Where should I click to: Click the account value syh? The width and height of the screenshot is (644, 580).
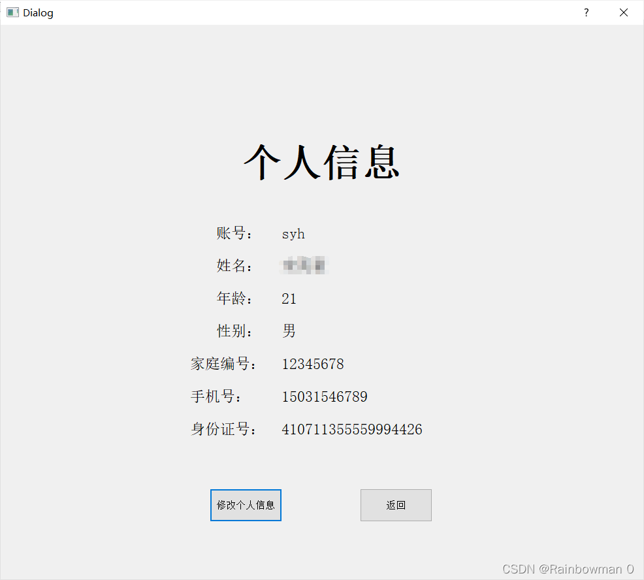point(293,233)
